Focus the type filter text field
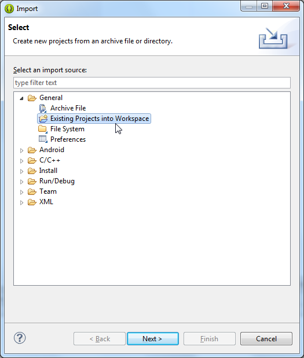 (152, 83)
